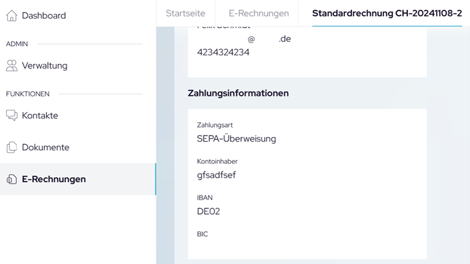Select the Standardrechnung CH-20241108-2 tab
This screenshot has width=470, height=264.
[387, 13]
